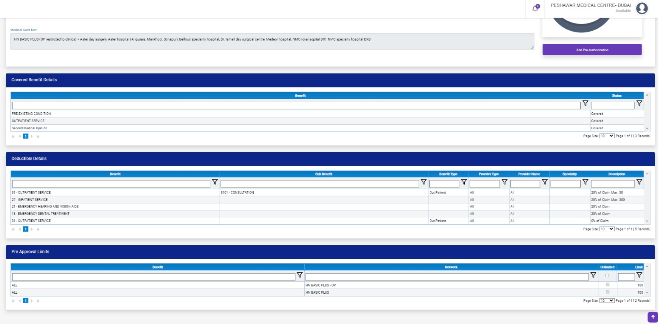Sort by Benefit Type column header
658x324 pixels.
[x=448, y=174]
